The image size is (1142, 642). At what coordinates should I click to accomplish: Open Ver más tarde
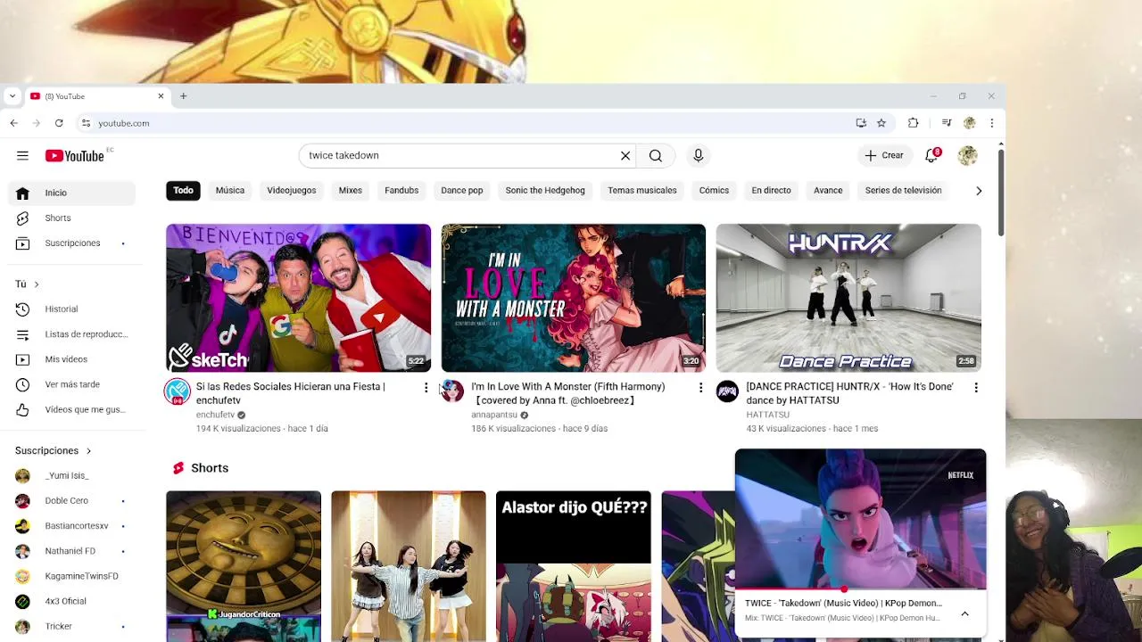(71, 384)
